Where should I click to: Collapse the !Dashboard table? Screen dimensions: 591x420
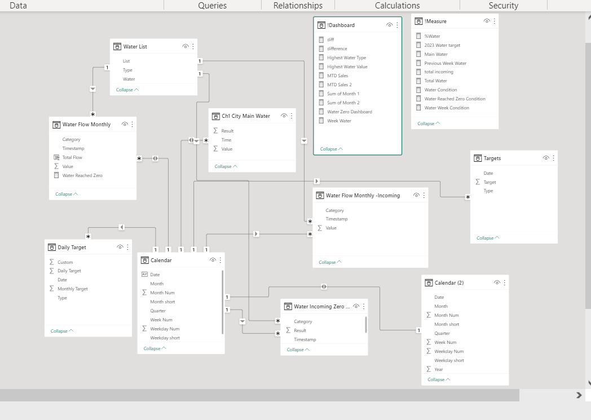tap(331, 149)
